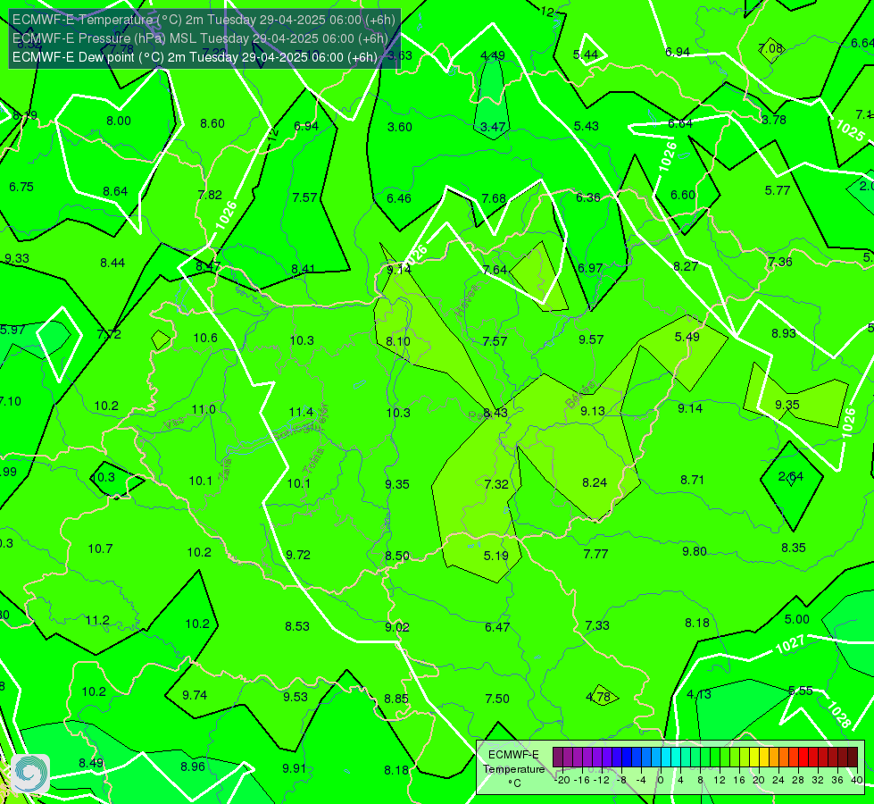Click the 9.53 temperature value

[x=295, y=697]
